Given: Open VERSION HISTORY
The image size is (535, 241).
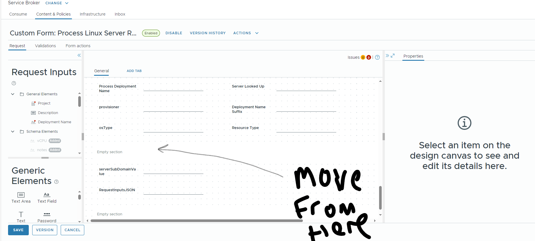Looking at the screenshot, I should (208, 33).
